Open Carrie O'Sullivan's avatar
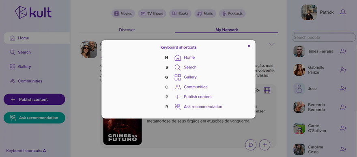 click(x=299, y=128)
